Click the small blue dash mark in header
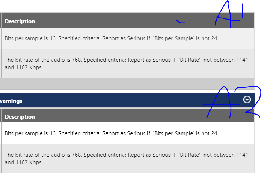 [x=181, y=22]
